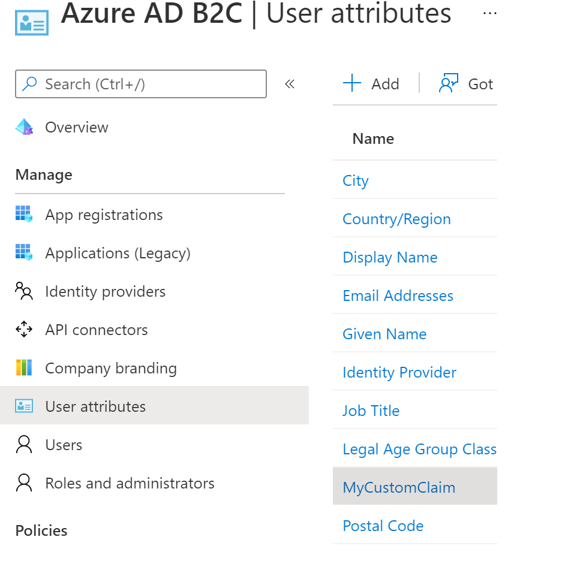Select User attributes menu item

pos(95,406)
